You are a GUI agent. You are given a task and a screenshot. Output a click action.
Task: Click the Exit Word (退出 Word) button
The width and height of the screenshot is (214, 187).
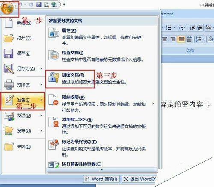tap(140, 179)
